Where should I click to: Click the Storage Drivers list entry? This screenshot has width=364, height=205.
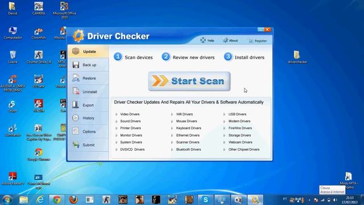coord(237,136)
